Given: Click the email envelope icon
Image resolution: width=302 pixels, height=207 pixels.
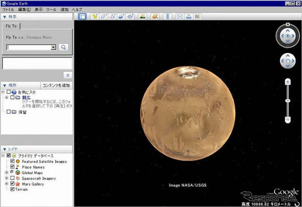Looking at the screenshot, I should (180, 17).
